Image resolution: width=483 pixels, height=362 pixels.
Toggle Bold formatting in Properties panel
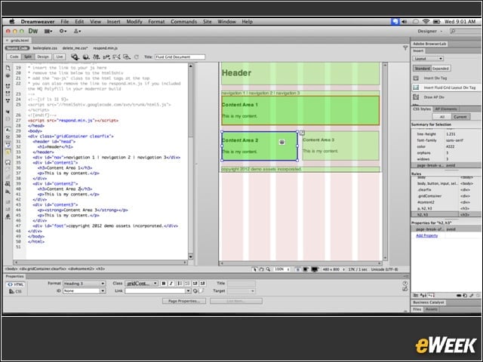(164, 284)
